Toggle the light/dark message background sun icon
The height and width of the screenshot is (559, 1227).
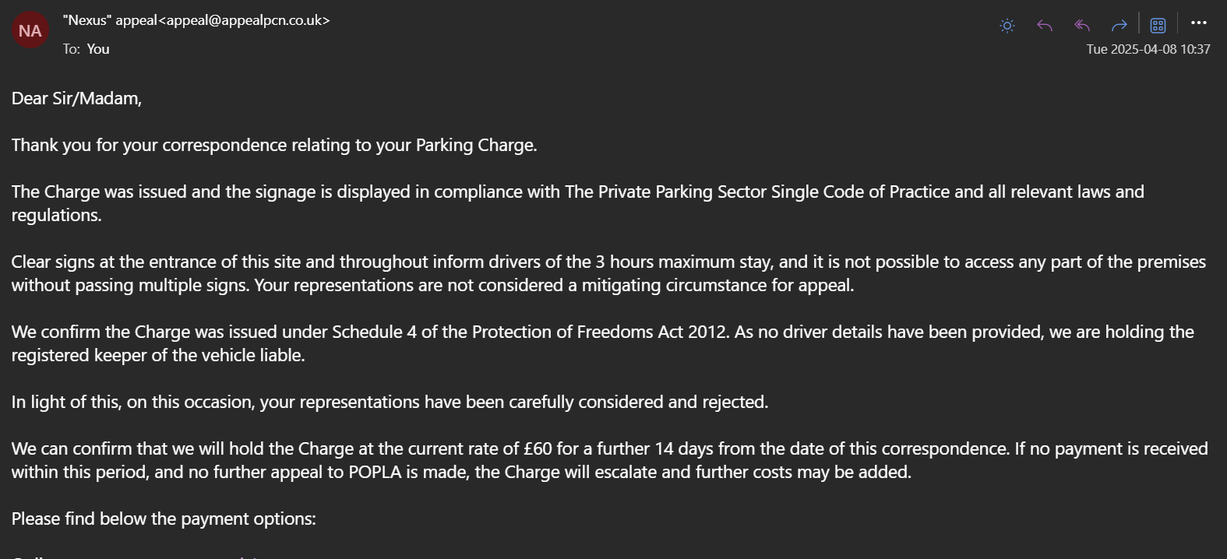pos(1007,26)
